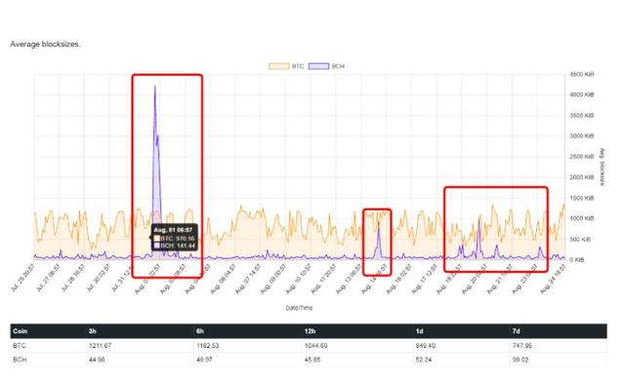Click tooltip line 'BTC: 970.16'

tap(174, 238)
